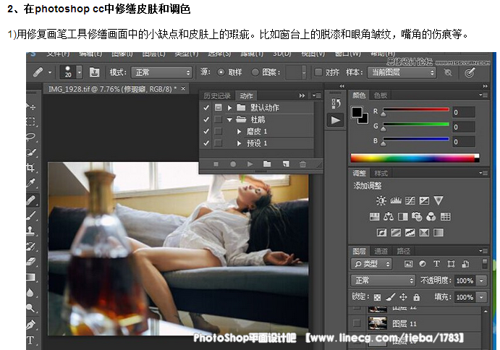Toggle the checkmark for 杜鹃 action set
This screenshot has height=350, width=500.
pyautogui.click(x=206, y=119)
